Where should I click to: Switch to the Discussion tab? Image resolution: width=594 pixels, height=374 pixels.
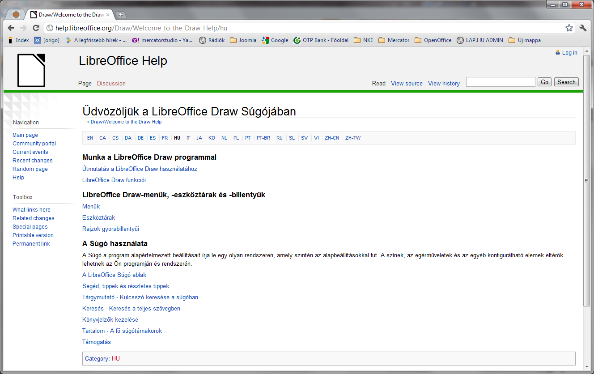111,84
